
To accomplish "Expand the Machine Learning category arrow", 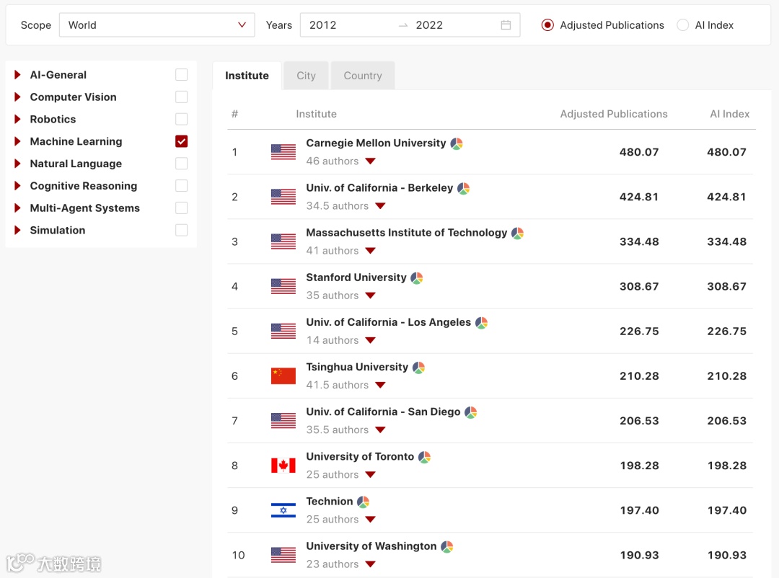I will click(x=17, y=141).
